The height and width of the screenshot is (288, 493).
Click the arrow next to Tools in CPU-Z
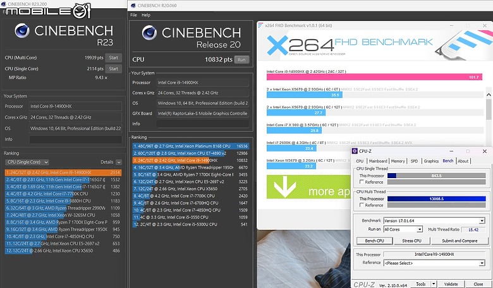tap(434, 284)
